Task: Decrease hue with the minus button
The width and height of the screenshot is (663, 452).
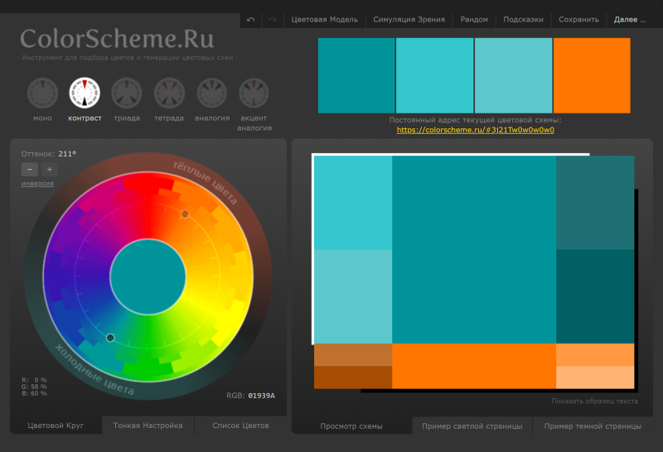Action: [x=30, y=170]
